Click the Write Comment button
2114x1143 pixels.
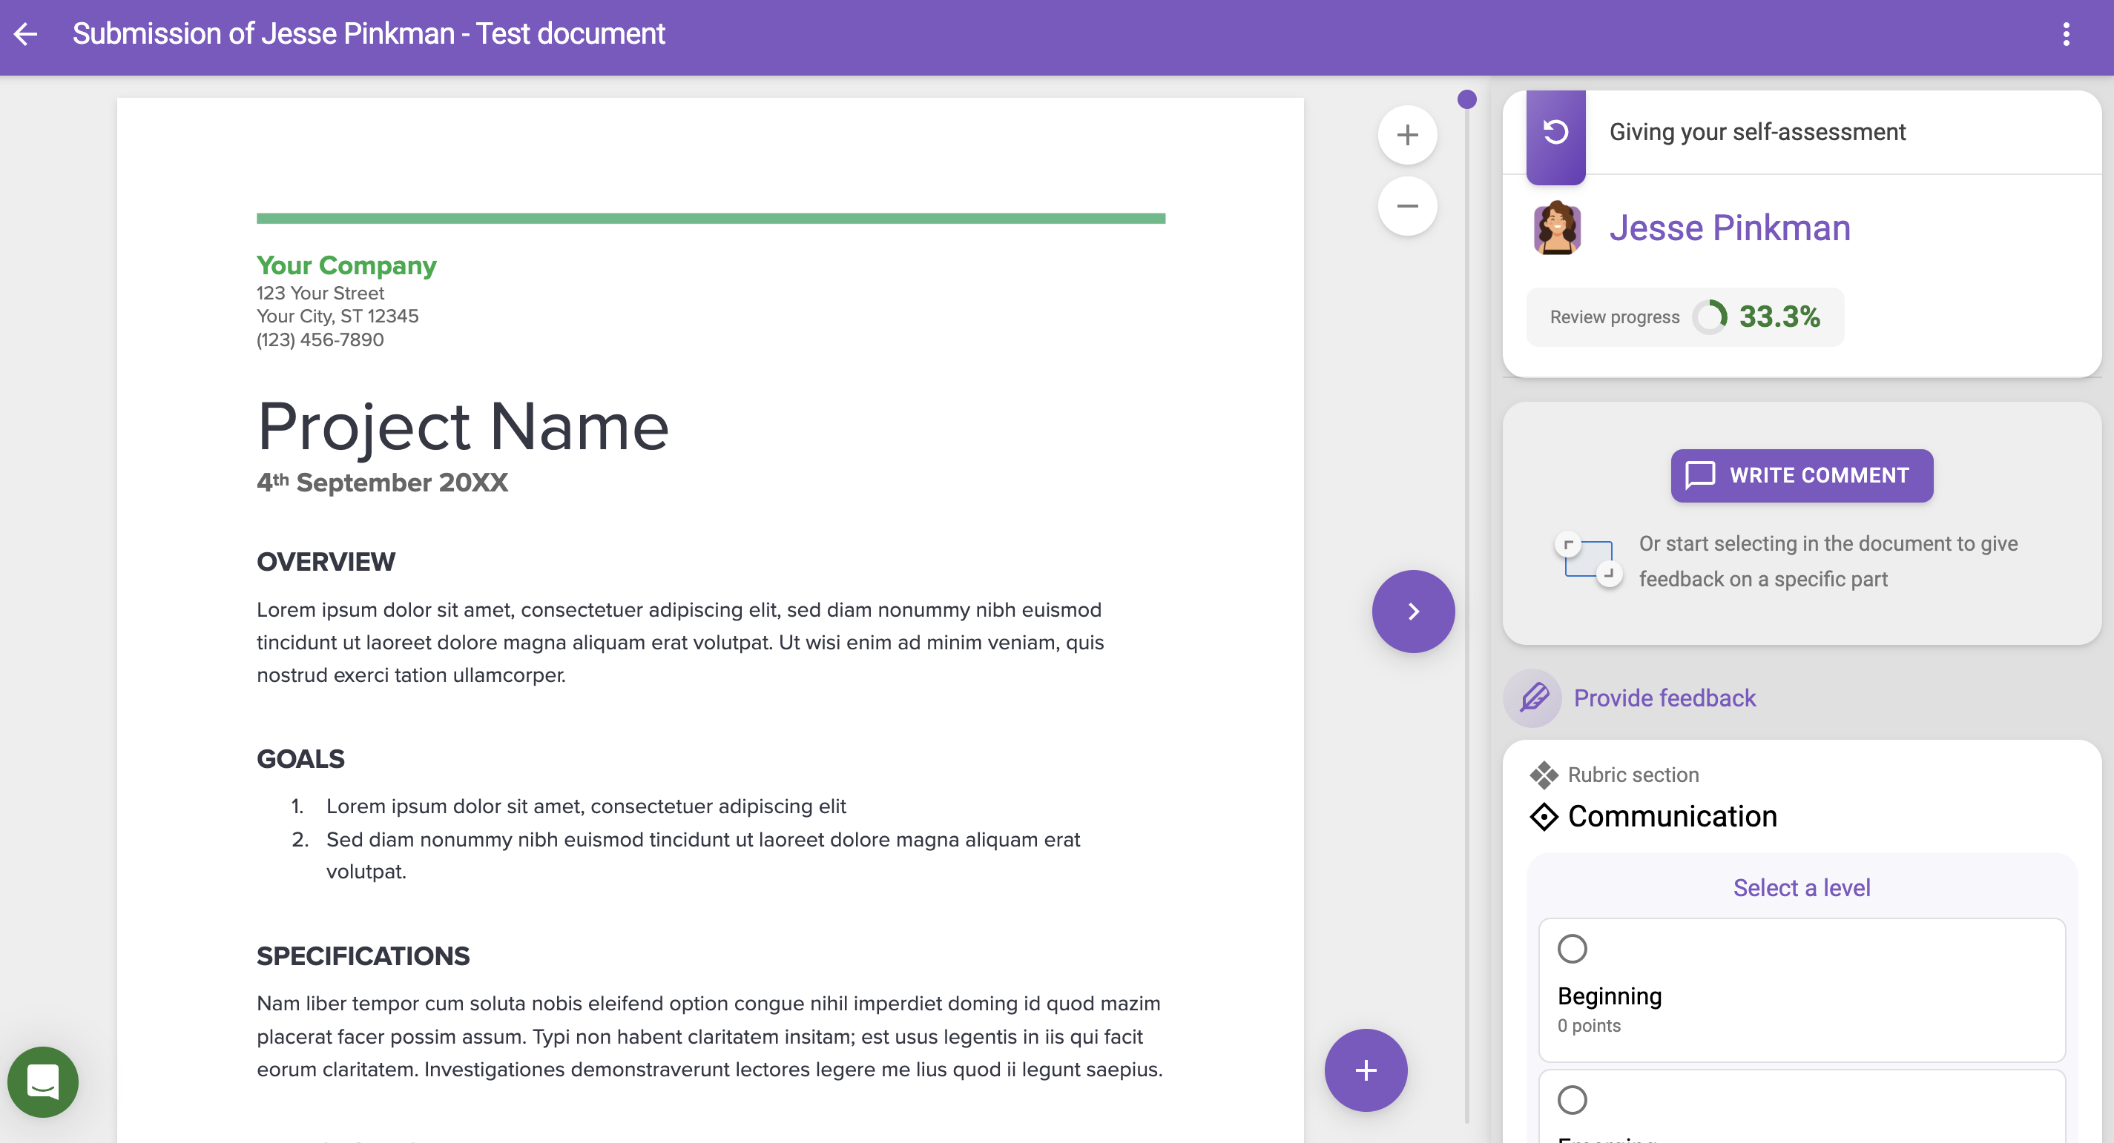click(1801, 476)
